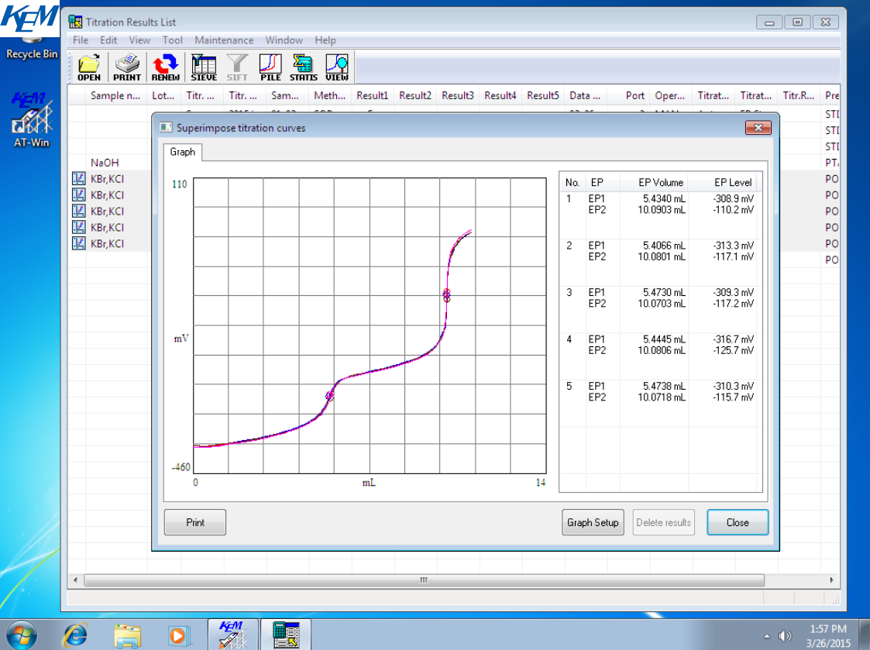Screen dimensions: 870x650
Task: Click the Graph Setup button
Action: pyautogui.click(x=593, y=522)
